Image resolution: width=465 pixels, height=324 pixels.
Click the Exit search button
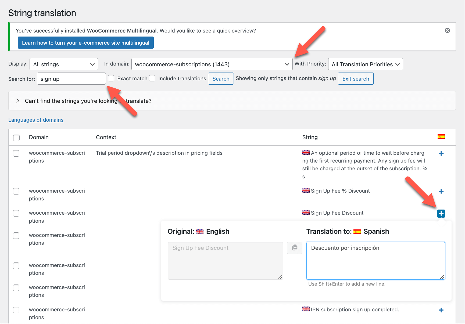(x=356, y=79)
